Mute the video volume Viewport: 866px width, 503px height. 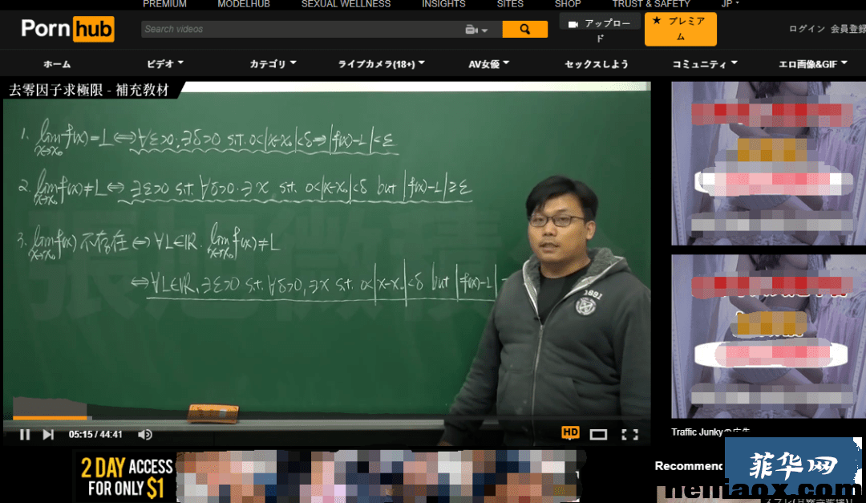144,435
